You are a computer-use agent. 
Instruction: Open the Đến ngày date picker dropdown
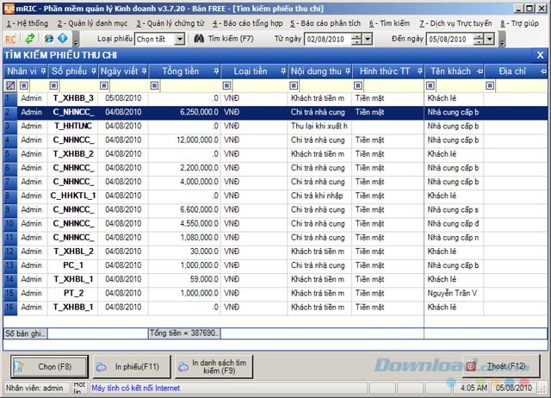(487, 40)
